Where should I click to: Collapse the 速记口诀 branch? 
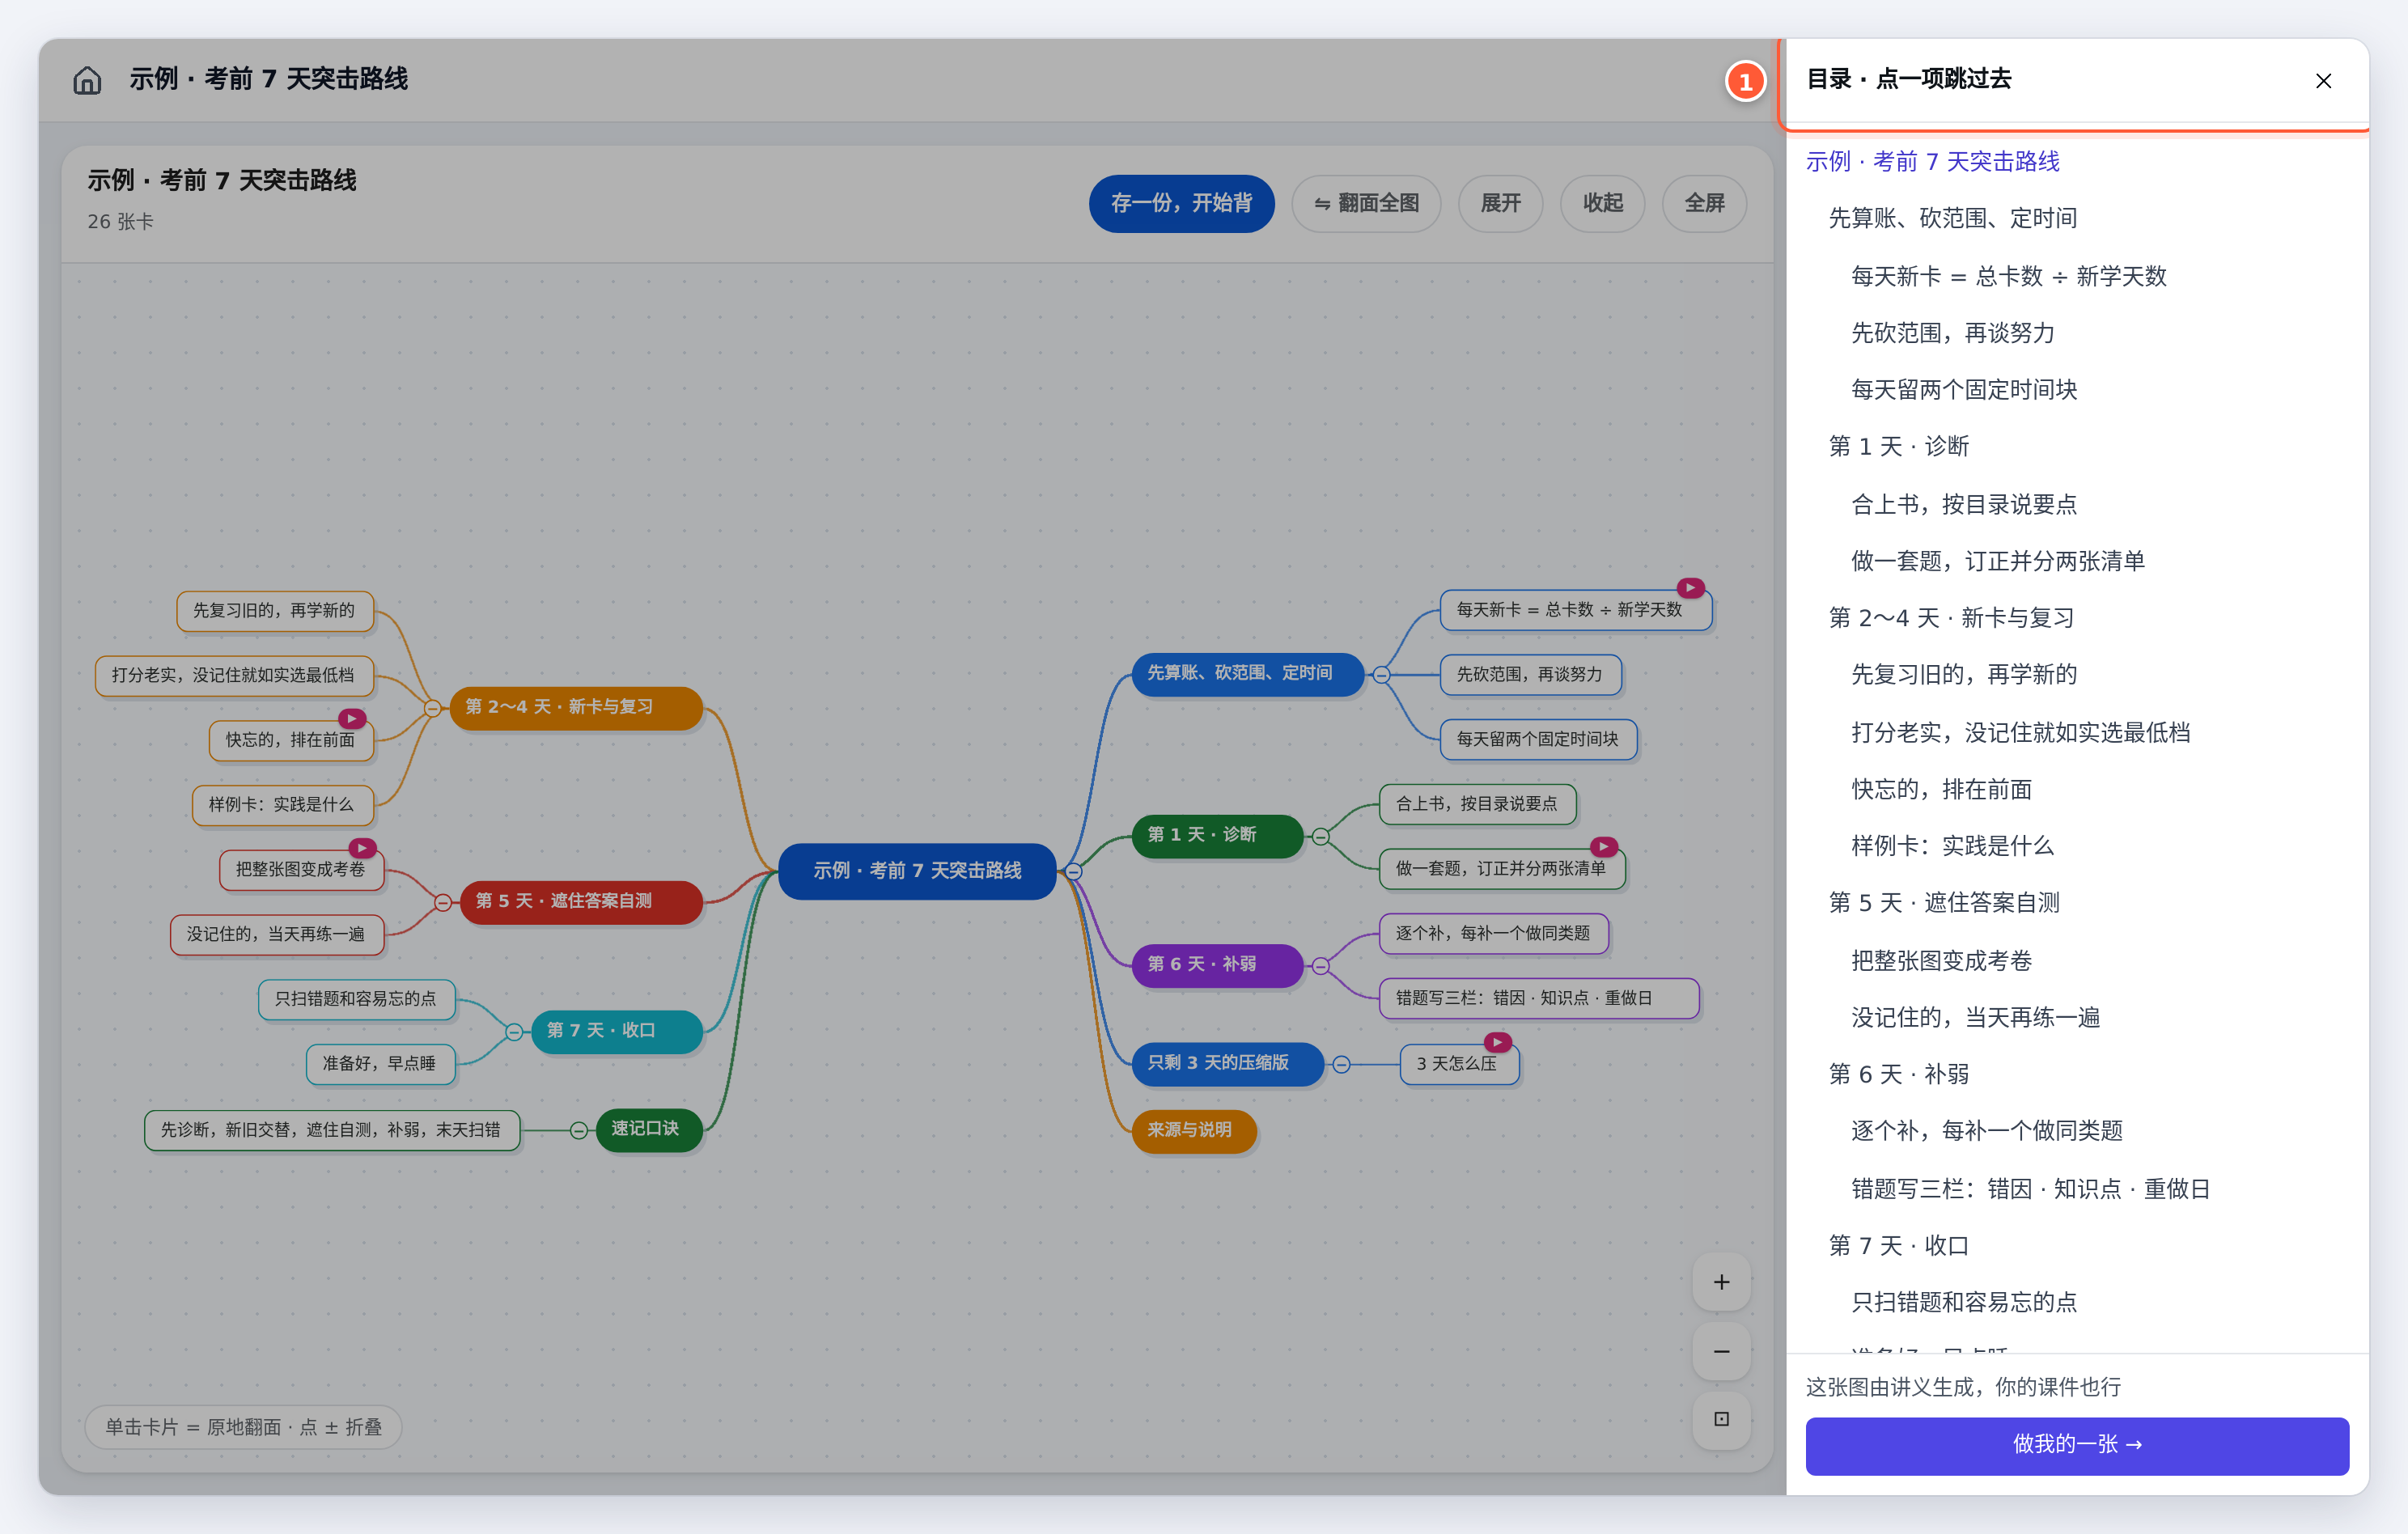click(x=579, y=1130)
